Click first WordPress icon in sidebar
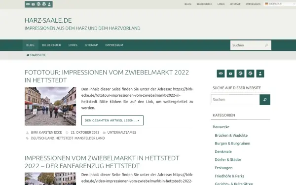The width and height of the screenshot is (296, 185). coord(240,74)
